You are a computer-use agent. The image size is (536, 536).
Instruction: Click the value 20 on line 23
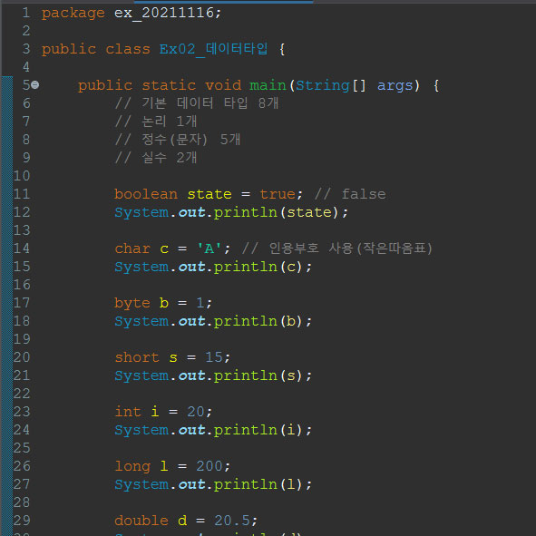[196, 412]
